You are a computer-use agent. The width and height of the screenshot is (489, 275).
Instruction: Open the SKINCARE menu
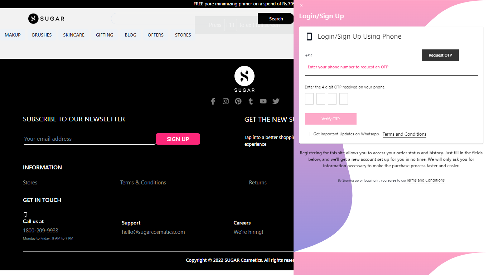(x=74, y=35)
